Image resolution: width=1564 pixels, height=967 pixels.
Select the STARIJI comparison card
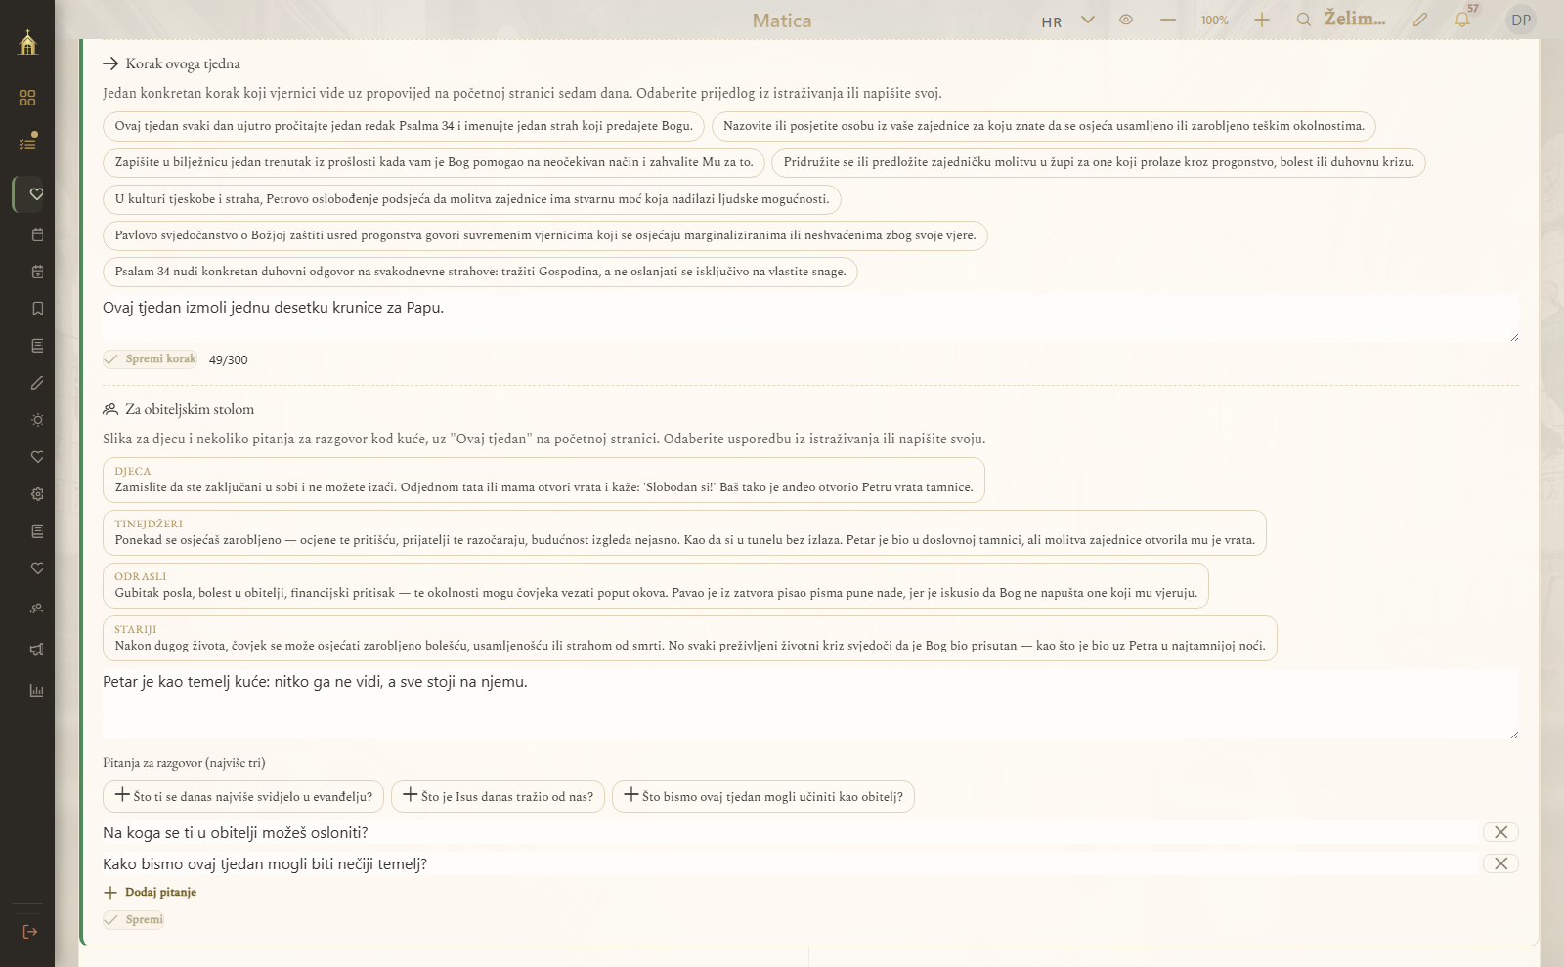pos(690,638)
